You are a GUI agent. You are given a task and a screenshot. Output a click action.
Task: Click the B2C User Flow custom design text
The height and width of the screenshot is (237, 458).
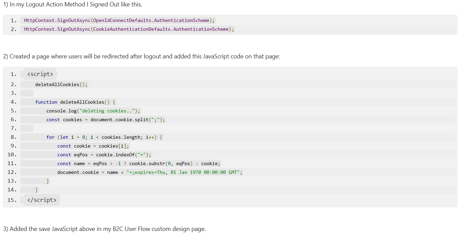(x=104, y=229)
